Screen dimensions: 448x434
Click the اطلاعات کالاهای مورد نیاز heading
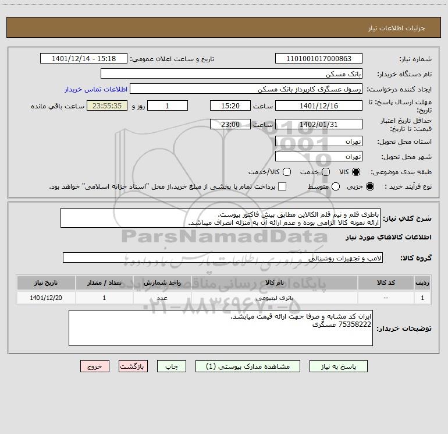[388, 237]
